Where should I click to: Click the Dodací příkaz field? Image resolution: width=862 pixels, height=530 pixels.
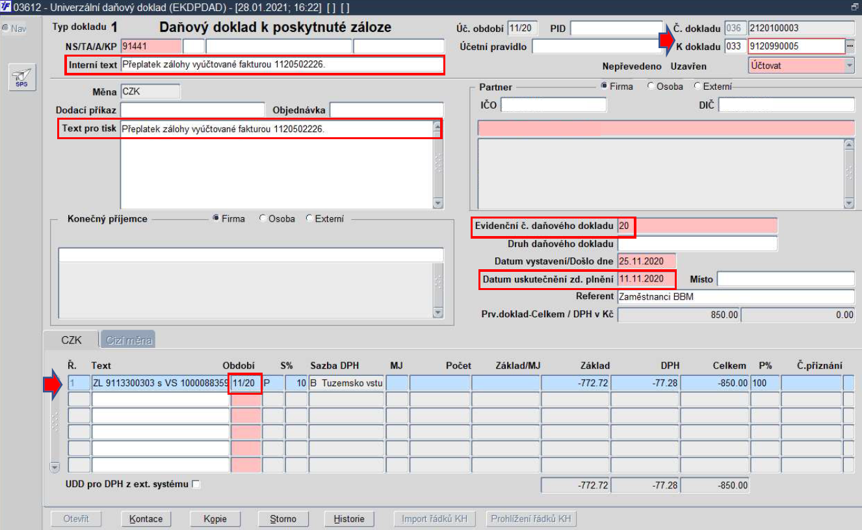[192, 110]
